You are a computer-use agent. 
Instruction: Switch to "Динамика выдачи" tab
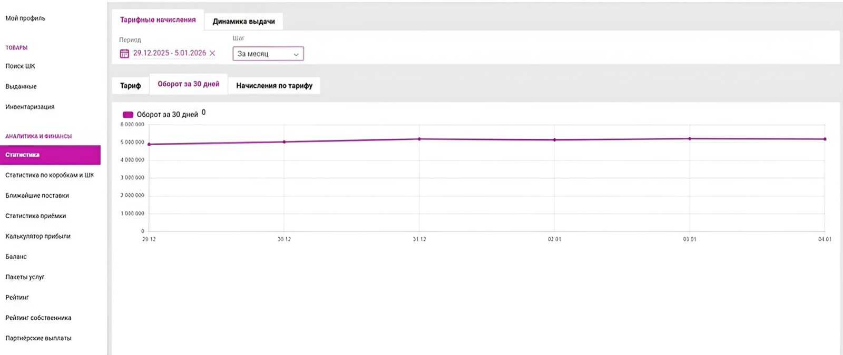[243, 22]
